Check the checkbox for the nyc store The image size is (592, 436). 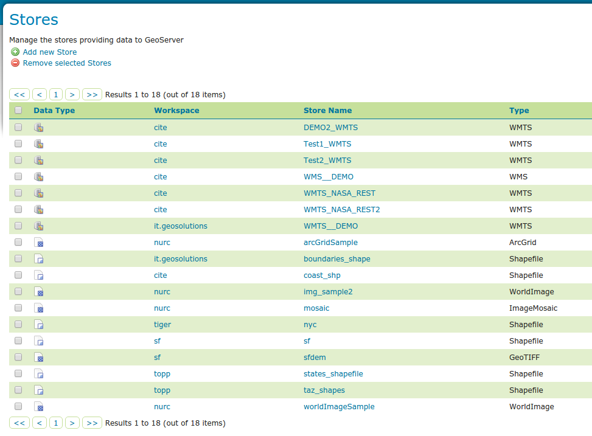[18, 324]
